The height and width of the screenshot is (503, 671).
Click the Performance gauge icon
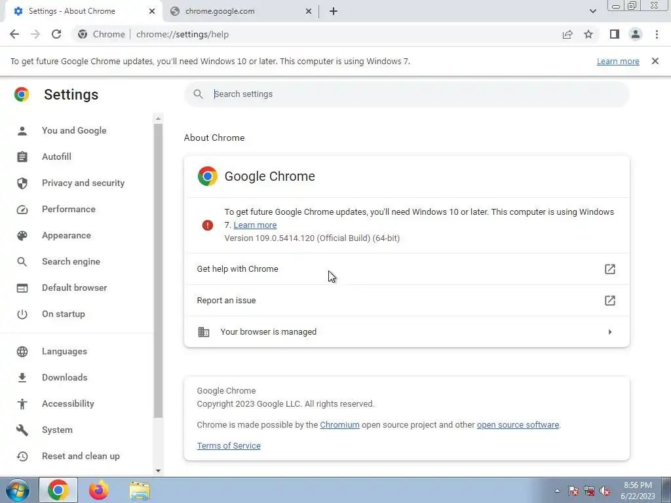click(x=22, y=210)
